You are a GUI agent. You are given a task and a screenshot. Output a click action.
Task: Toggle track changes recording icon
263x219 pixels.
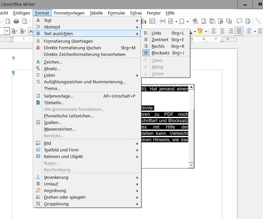click(x=248, y=21)
